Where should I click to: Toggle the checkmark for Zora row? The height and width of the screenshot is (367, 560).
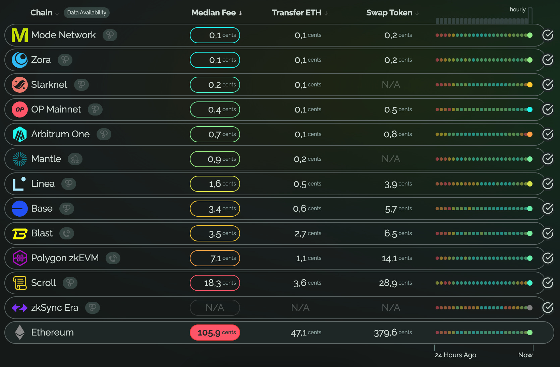pyautogui.click(x=548, y=60)
